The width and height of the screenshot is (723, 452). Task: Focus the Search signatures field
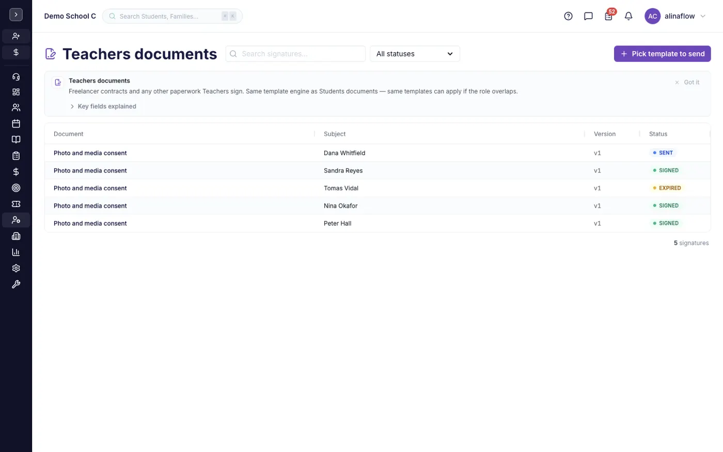coord(295,54)
